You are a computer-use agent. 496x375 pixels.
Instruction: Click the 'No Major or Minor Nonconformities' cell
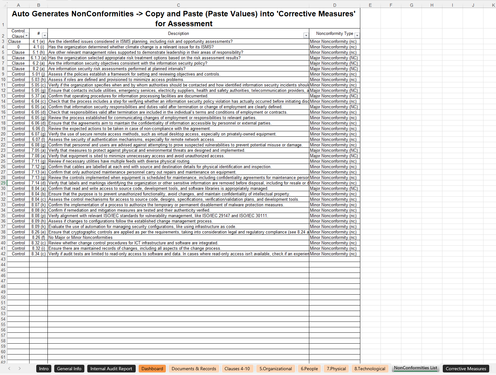(x=81, y=237)
